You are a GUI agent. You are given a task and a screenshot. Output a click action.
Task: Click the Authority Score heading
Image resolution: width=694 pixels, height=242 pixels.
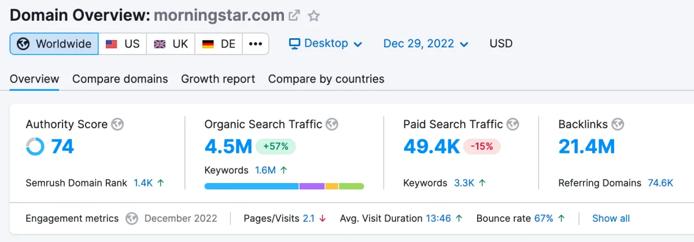(67, 124)
